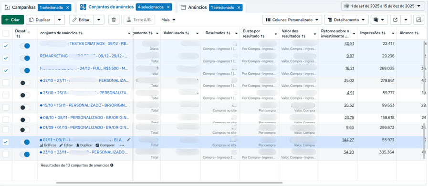Open the Editar dropdown arrow

point(99,20)
